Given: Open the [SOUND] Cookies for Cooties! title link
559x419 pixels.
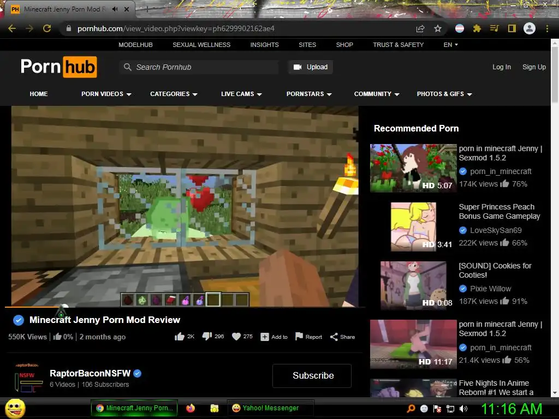Looking at the screenshot, I should click(495, 270).
